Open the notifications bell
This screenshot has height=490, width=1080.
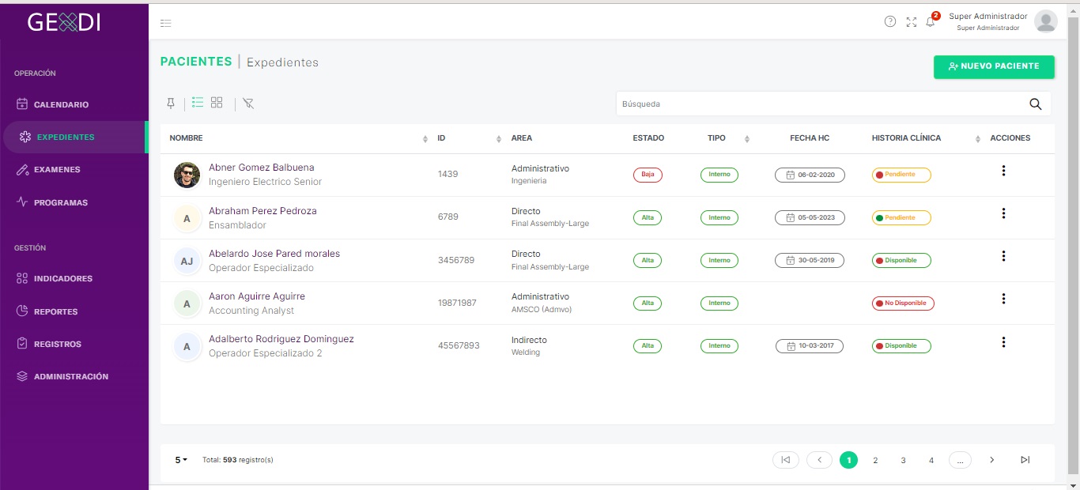(x=931, y=22)
